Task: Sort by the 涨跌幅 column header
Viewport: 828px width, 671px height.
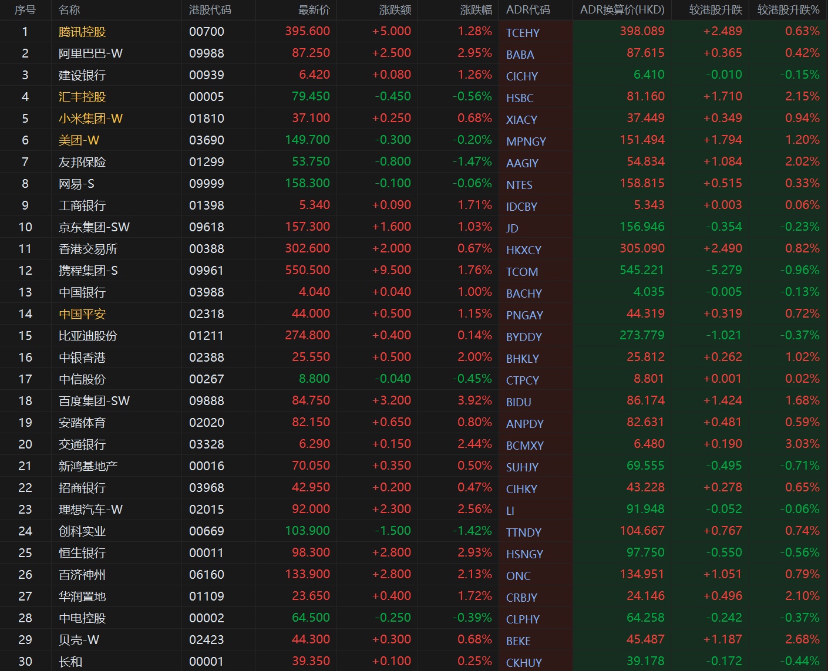Action: pyautogui.click(x=476, y=10)
